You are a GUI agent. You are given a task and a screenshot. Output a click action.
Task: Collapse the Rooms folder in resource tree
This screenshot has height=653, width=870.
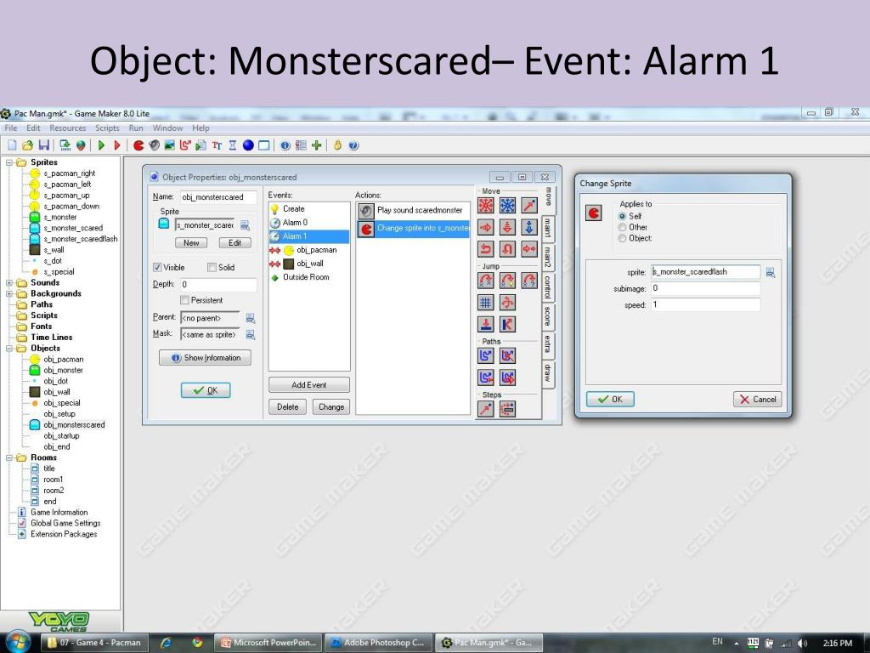coord(9,458)
